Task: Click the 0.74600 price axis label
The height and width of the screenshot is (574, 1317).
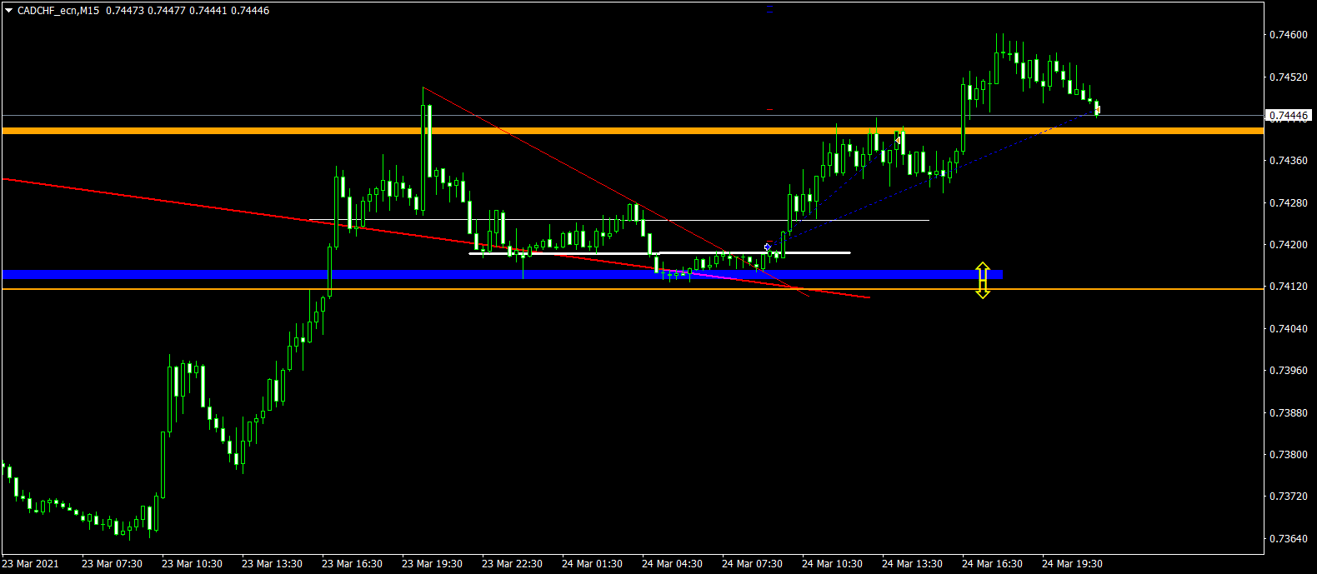Action: coord(1289,35)
